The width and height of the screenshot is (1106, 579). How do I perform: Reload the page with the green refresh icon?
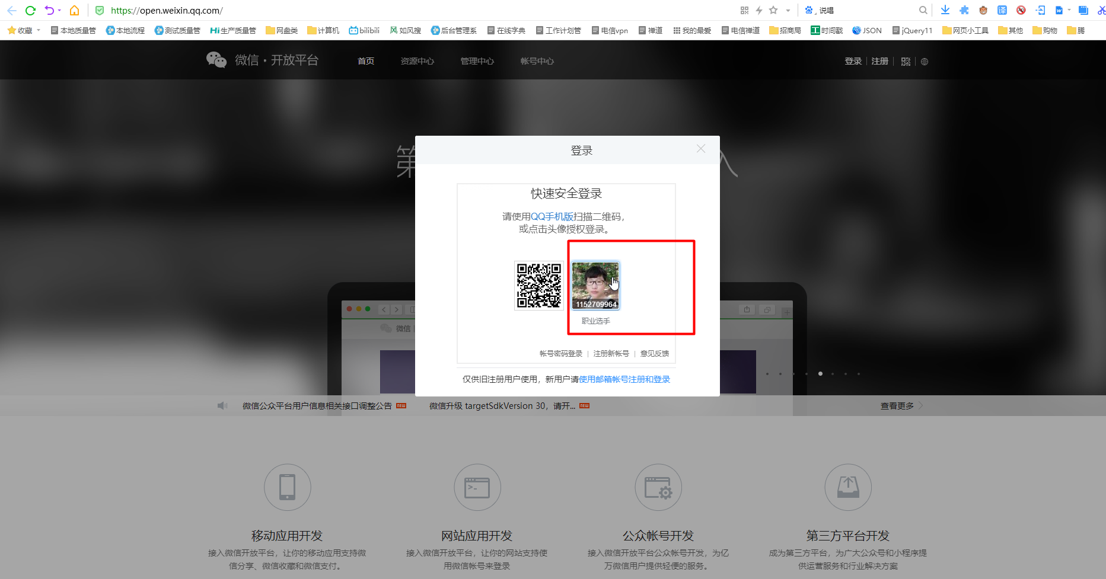(31, 11)
